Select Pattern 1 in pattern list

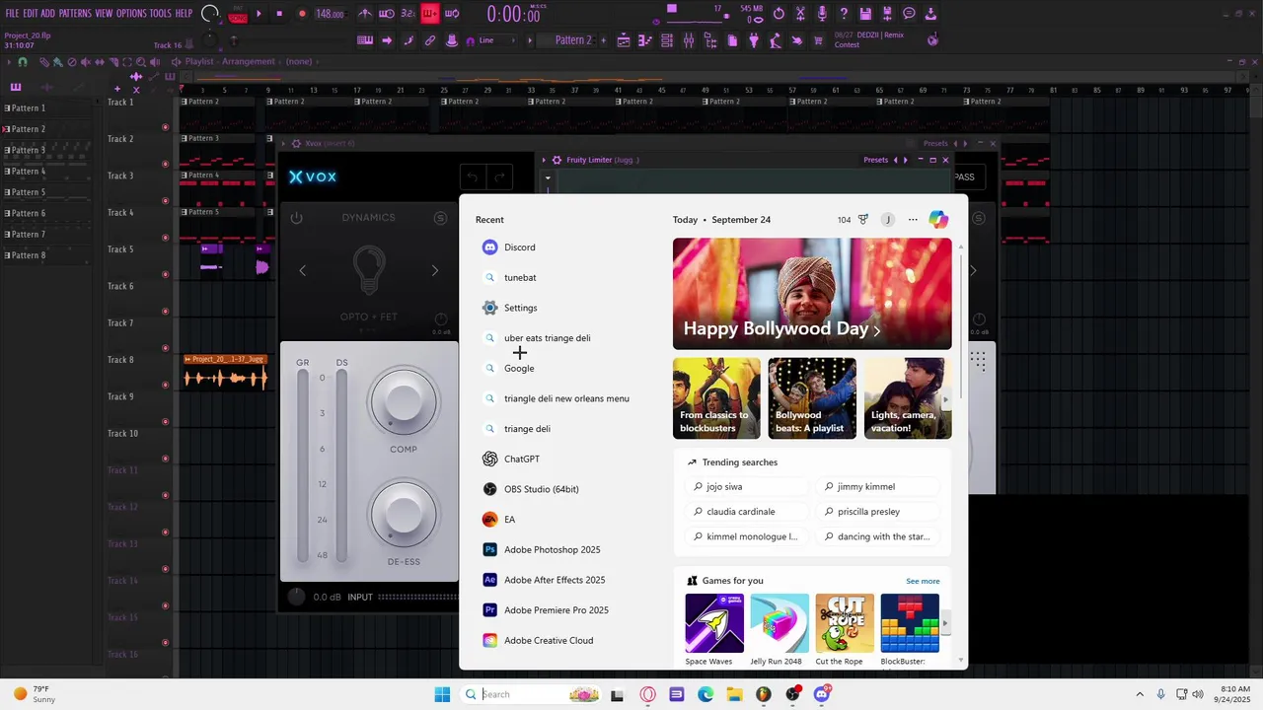pyautogui.click(x=51, y=108)
